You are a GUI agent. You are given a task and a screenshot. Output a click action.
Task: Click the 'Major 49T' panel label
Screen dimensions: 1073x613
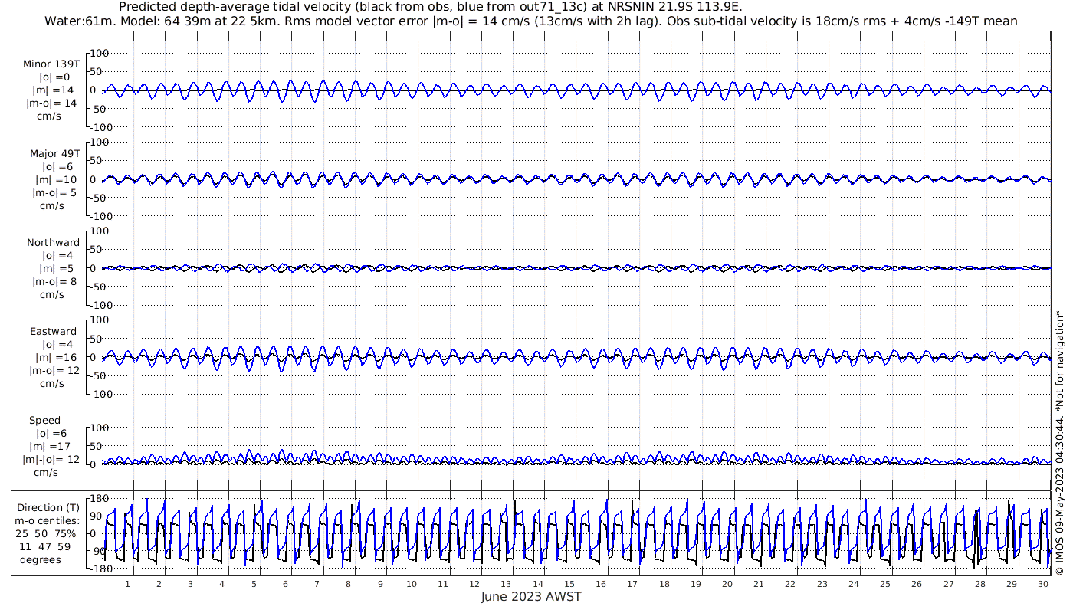[55, 154]
